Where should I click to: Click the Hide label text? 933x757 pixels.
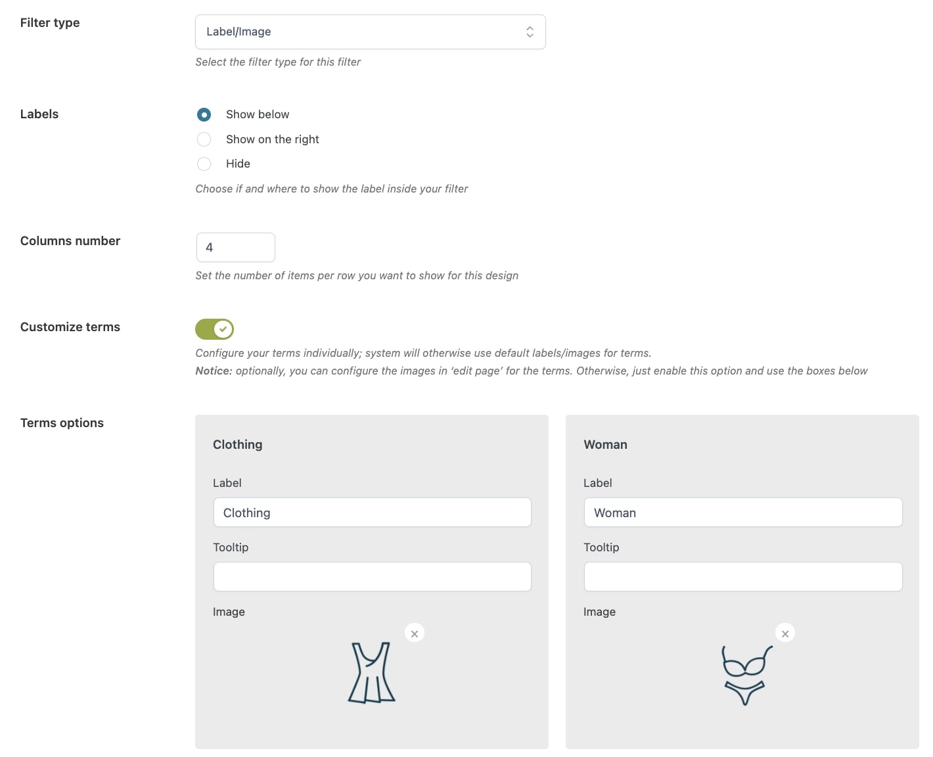238,164
